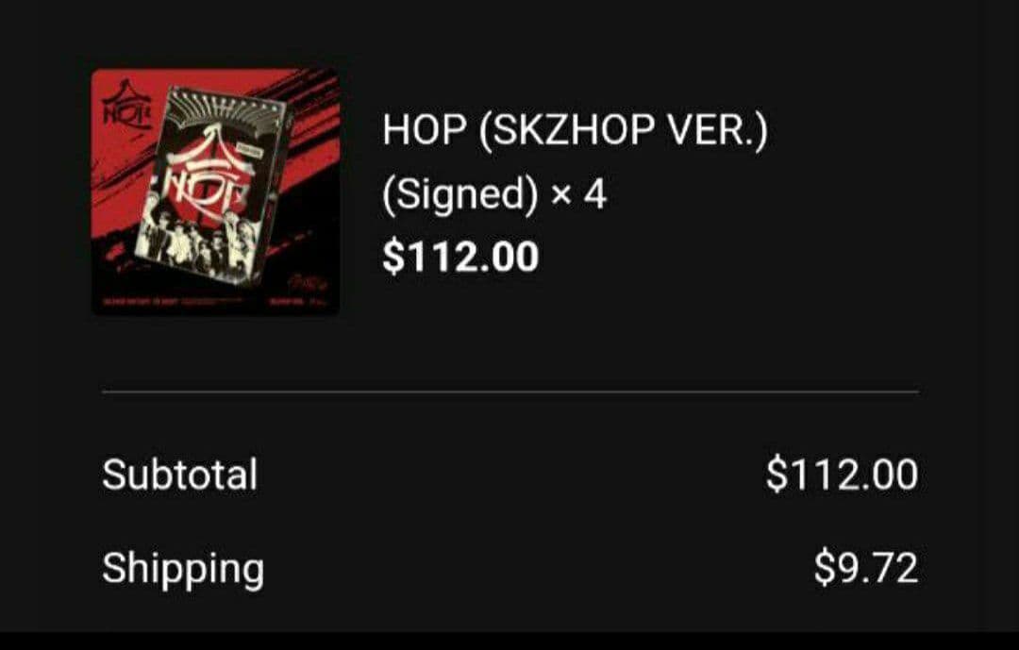
Task: Click tiny caption text at thumbnail bottom
Action: [x=173, y=301]
